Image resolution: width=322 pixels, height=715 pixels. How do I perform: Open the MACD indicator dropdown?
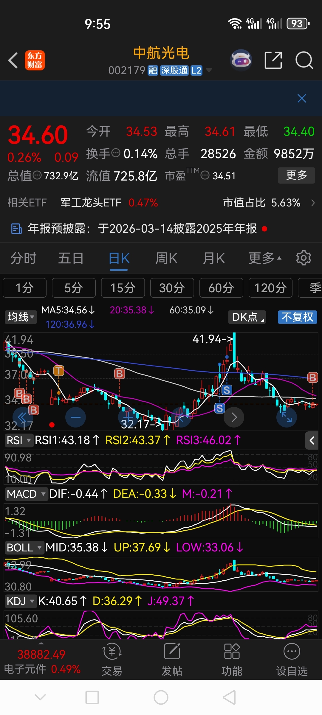click(26, 494)
